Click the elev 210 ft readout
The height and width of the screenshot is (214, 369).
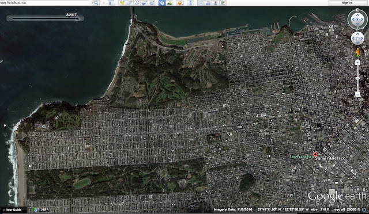(320, 209)
